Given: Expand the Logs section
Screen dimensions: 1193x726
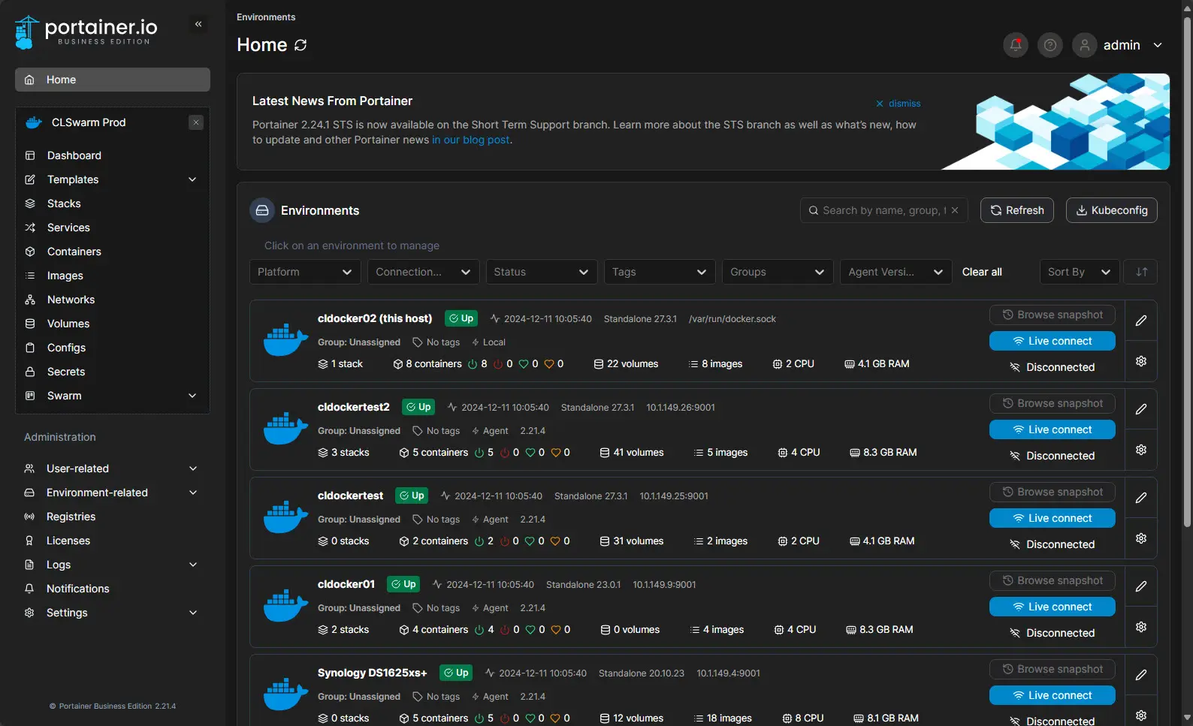Looking at the screenshot, I should tap(193, 565).
